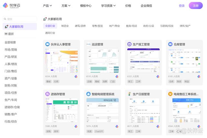The image size is (207, 138).
Task: Open the 价格 page
Action: [128, 6]
